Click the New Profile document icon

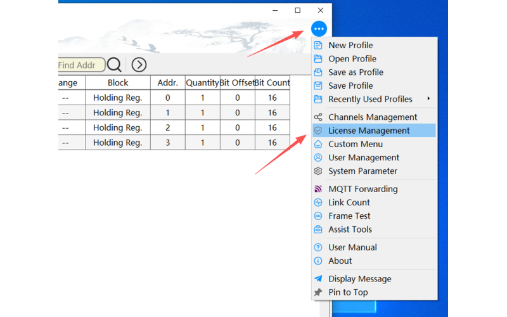[x=318, y=45]
